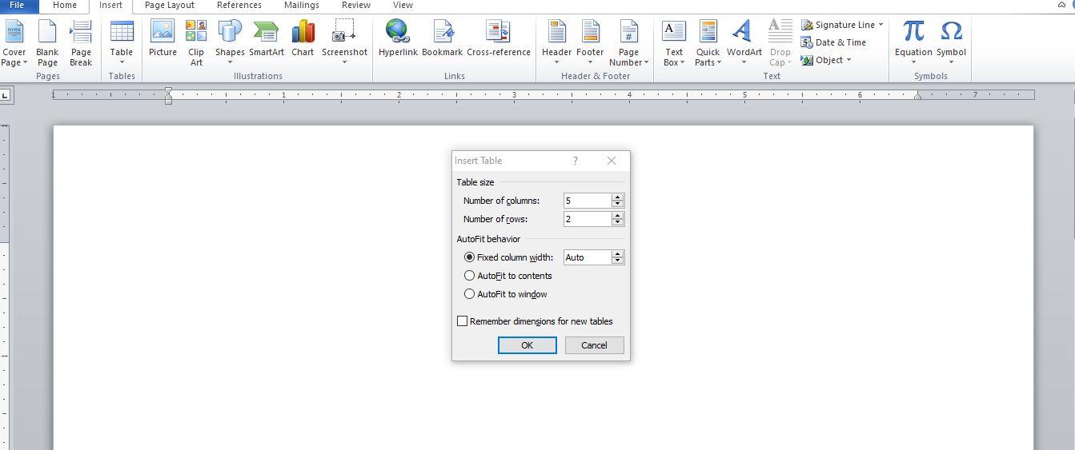1075x450 pixels.
Task: Increase the fixed column width value
Action: coord(617,253)
